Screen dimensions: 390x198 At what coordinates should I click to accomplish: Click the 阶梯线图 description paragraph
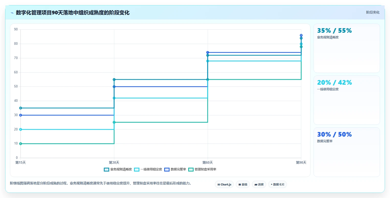click(101, 183)
